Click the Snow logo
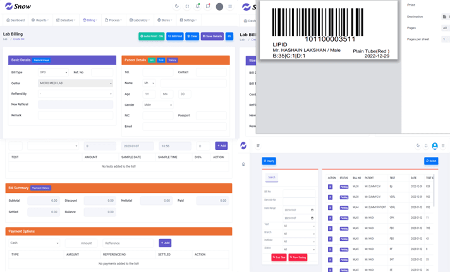This screenshot has width=450, height=272. (18, 6)
